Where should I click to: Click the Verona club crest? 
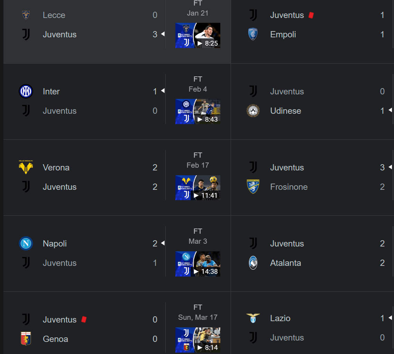click(x=26, y=167)
